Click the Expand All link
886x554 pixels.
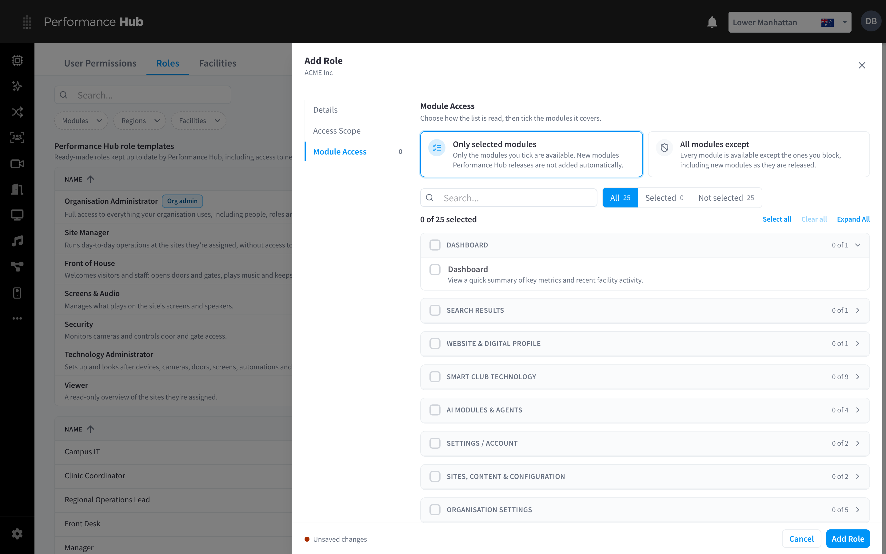[853, 219]
